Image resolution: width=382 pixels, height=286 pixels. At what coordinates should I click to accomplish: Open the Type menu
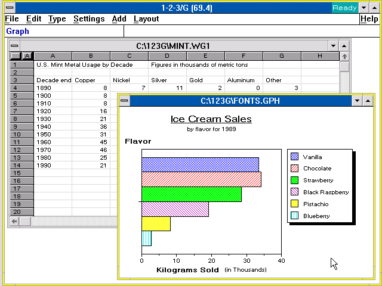57,18
